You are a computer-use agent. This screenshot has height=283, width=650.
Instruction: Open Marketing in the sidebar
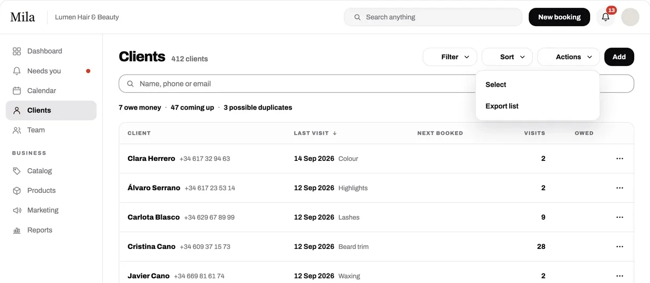click(51, 210)
